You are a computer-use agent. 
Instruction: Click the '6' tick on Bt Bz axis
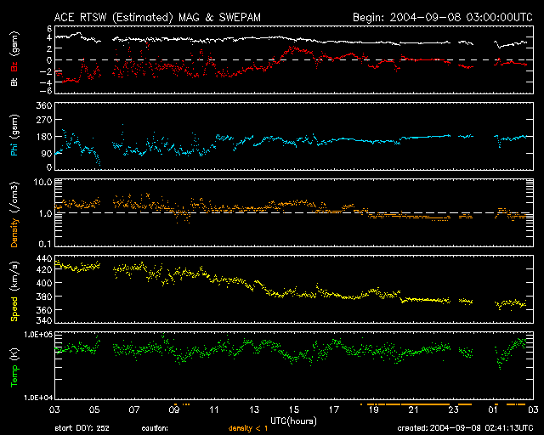[x=49, y=28]
